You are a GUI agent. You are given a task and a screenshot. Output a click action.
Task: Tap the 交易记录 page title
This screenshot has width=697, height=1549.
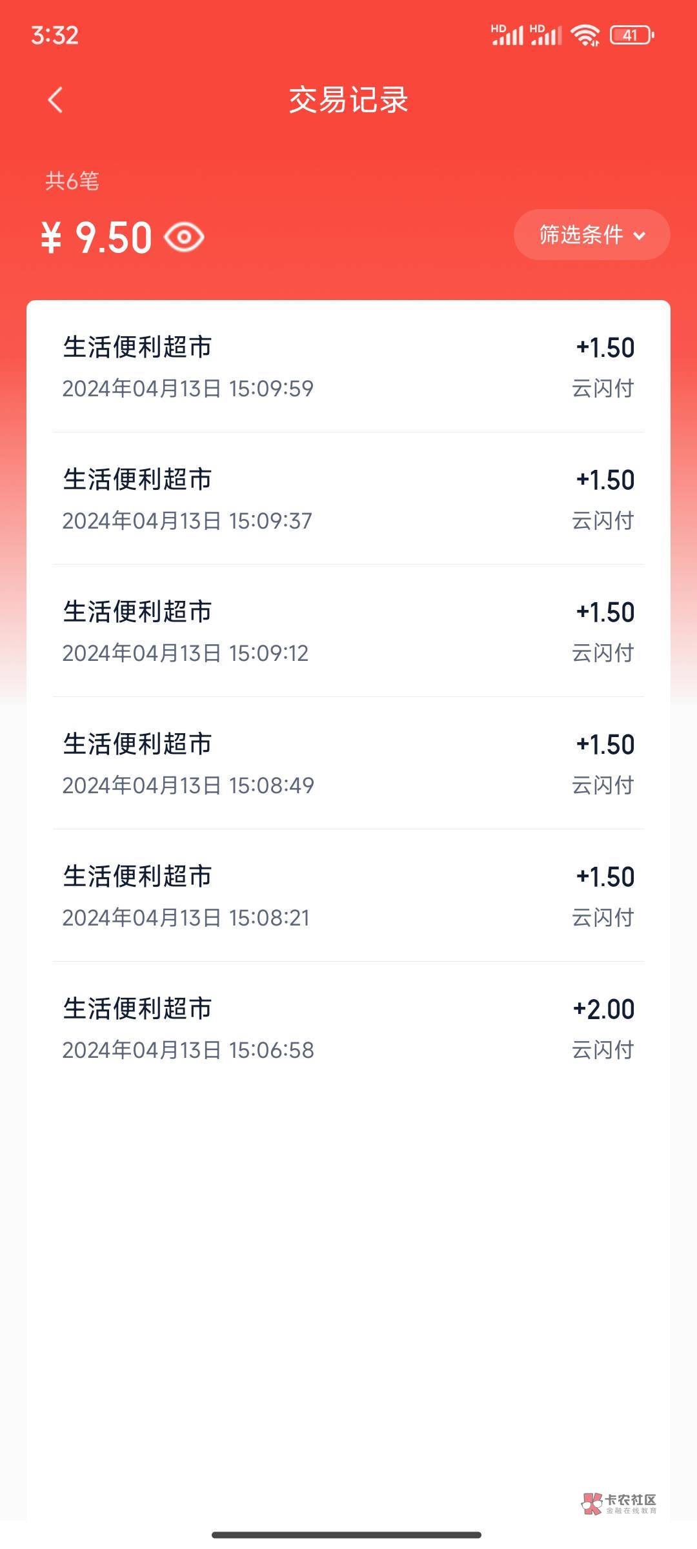348,100
